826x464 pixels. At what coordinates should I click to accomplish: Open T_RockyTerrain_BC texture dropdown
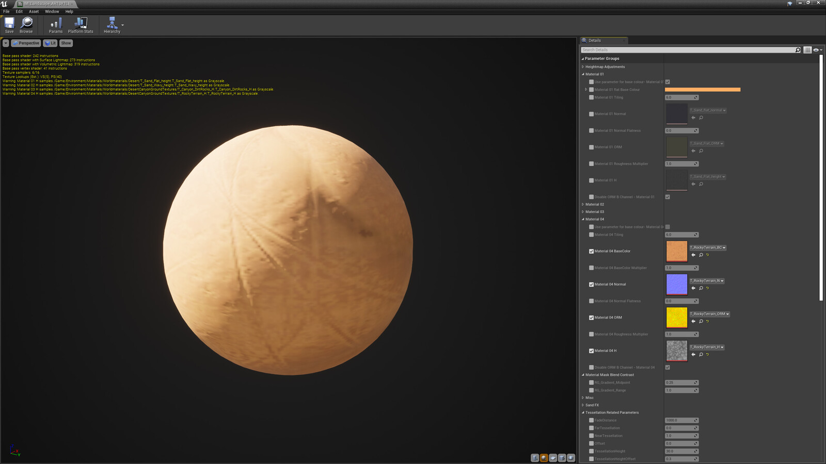(708, 247)
